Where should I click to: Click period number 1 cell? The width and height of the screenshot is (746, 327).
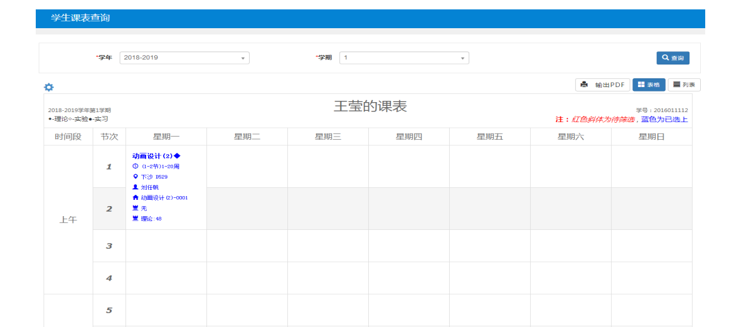tap(109, 167)
